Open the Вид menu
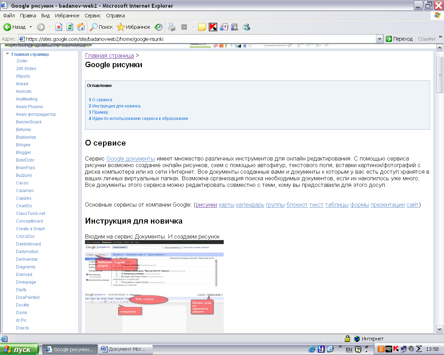The image size is (444, 355). 45,16
